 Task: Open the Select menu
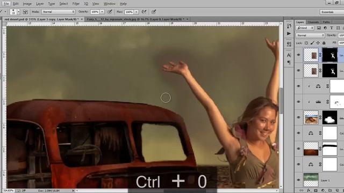63,4
